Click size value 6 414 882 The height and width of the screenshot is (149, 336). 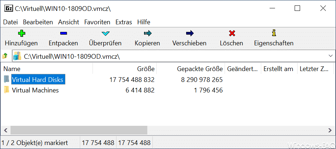coord(140,90)
